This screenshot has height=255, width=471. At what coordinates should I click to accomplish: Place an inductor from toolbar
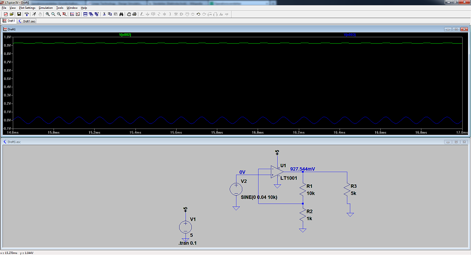point(170,14)
